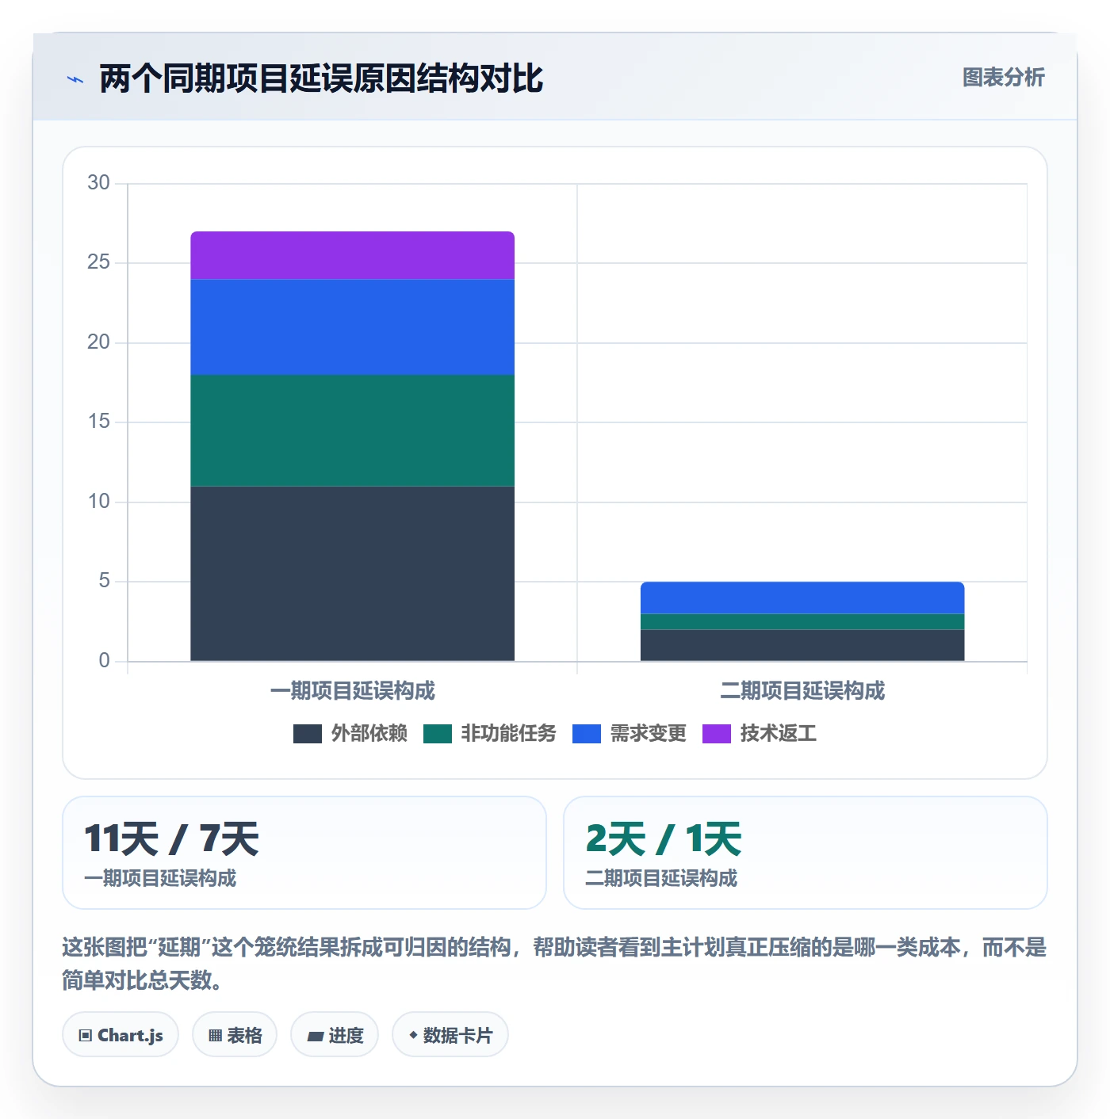
Task: Click the blue 需求变更 legend swatch
Action: (x=586, y=734)
